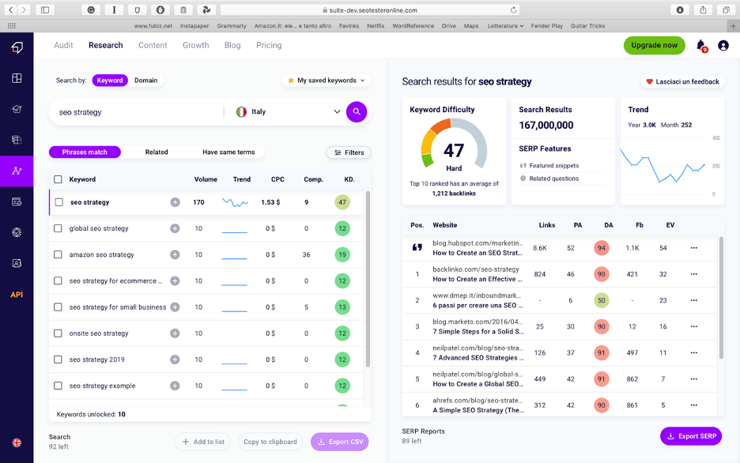Click the plus icon beside 'global seo strategy'
This screenshot has height=463, width=740.
(175, 228)
